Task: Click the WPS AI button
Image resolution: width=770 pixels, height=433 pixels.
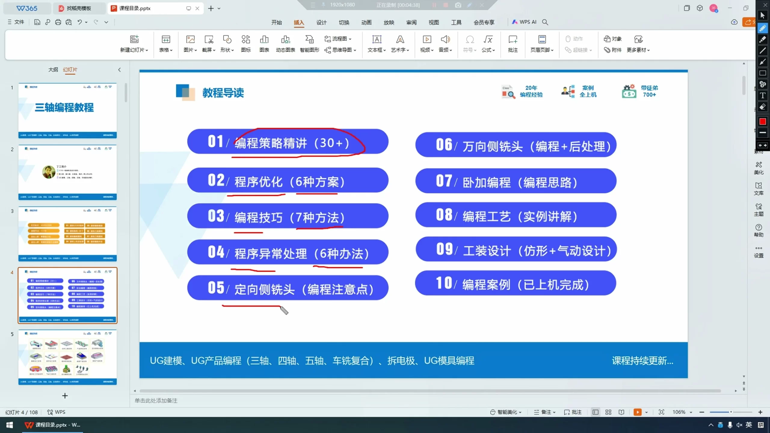Action: (525, 22)
